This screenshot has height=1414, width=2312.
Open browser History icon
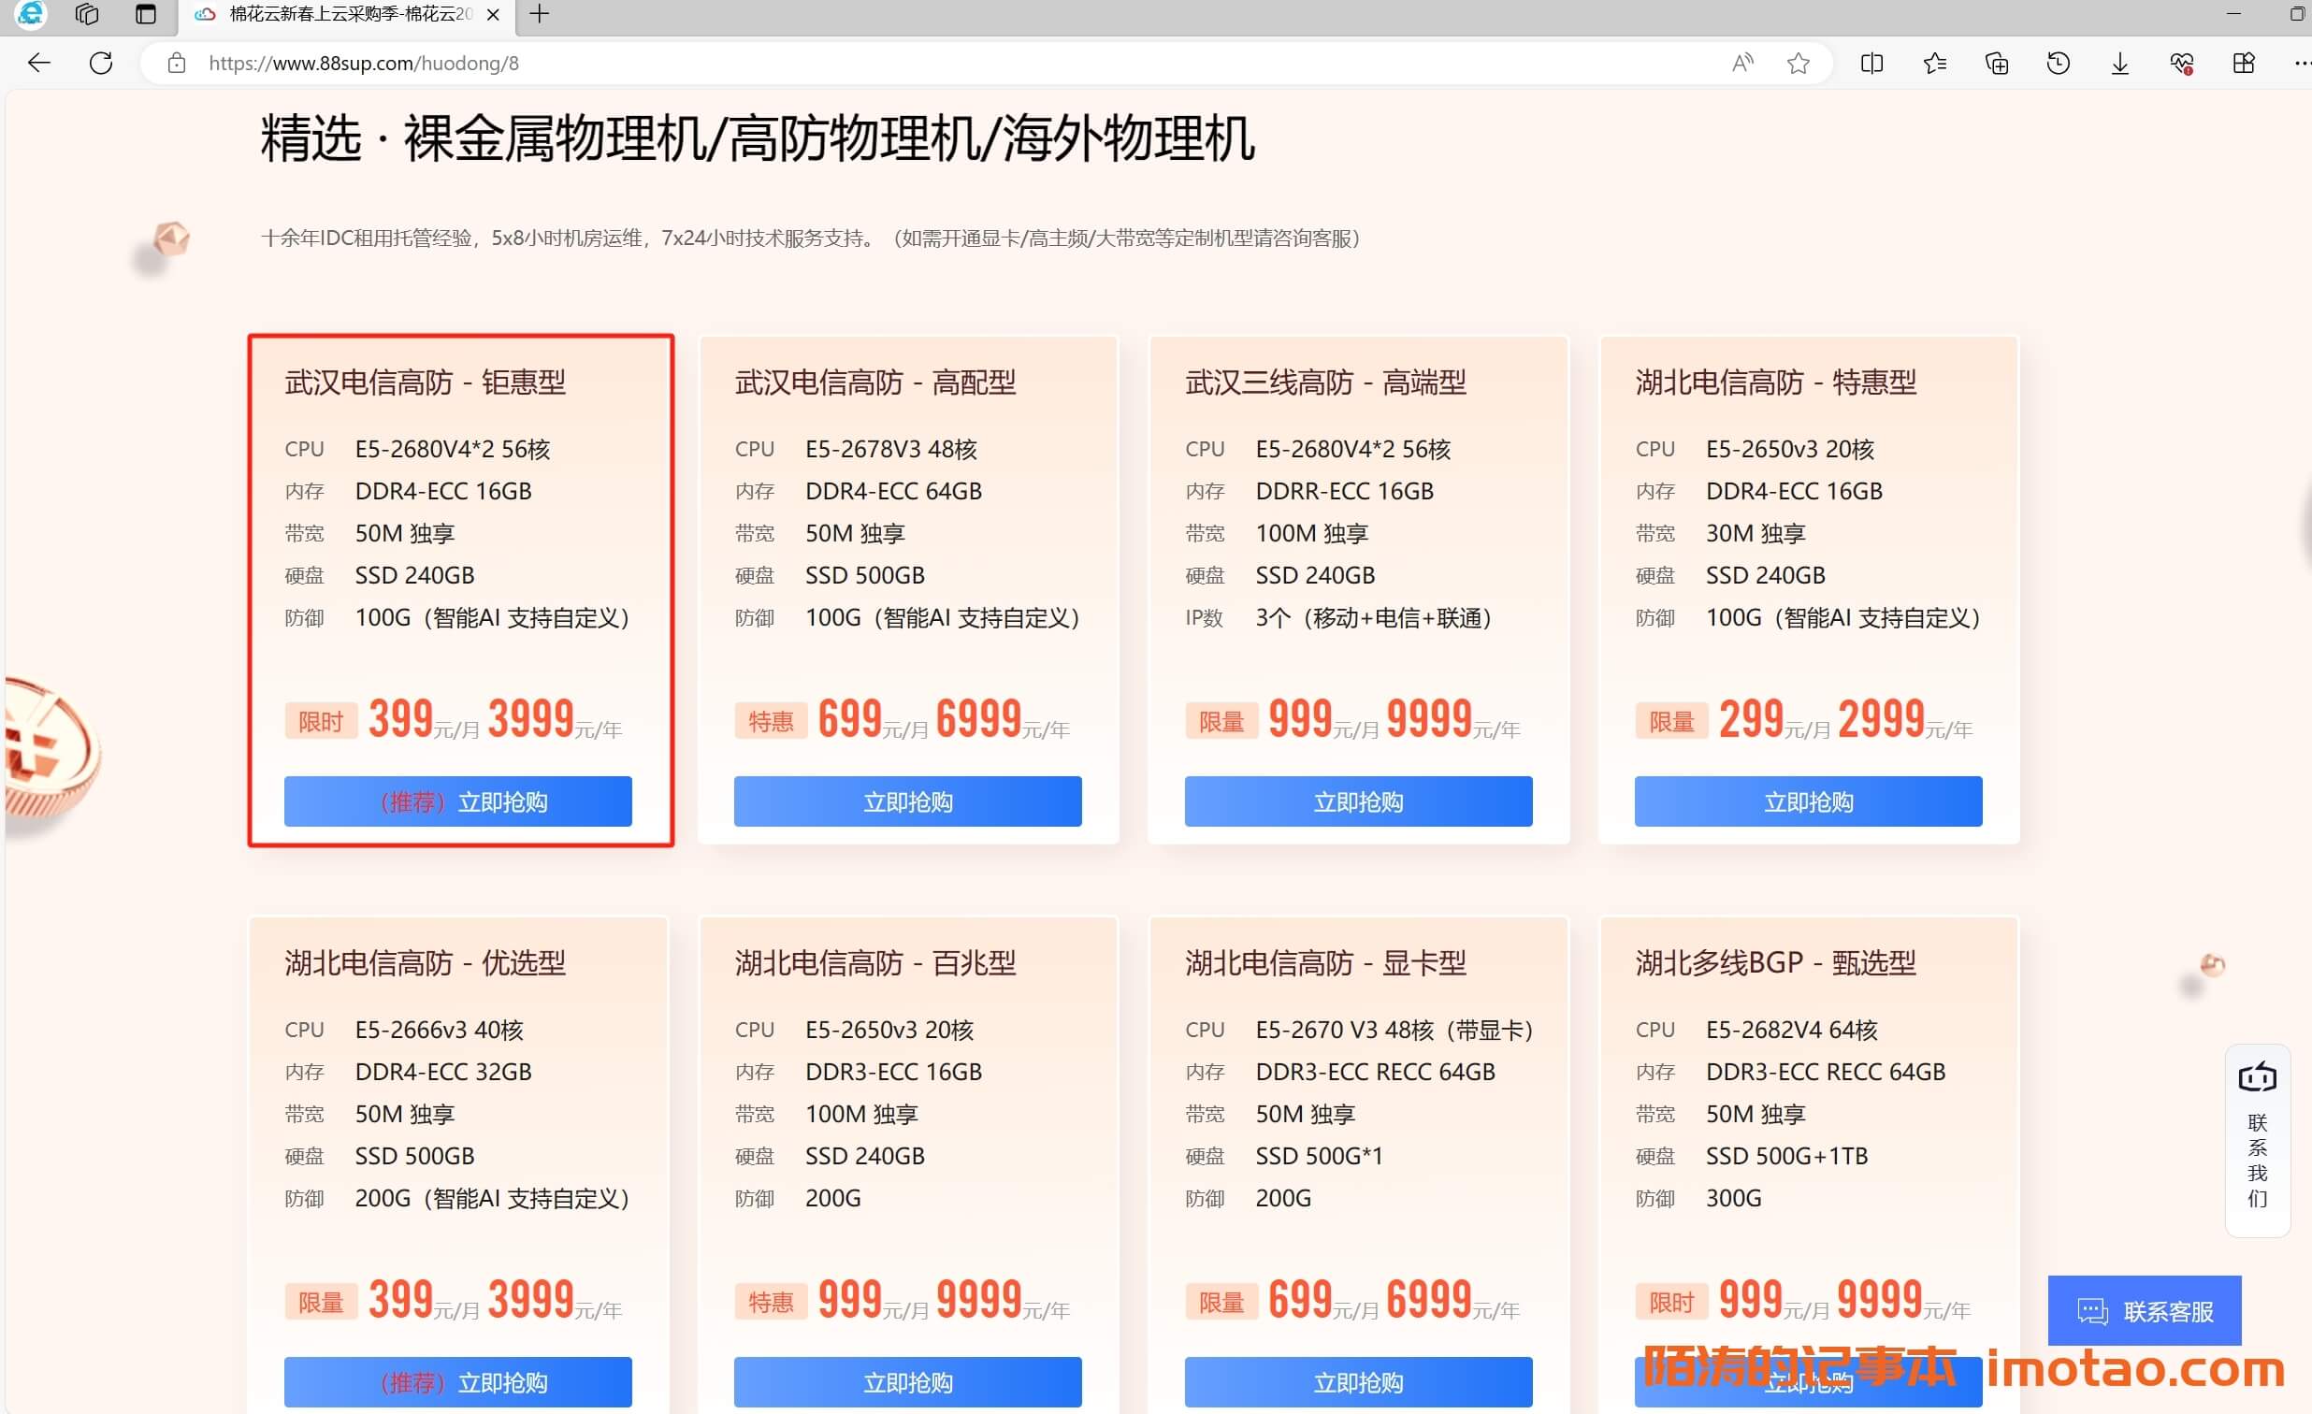coord(2058,63)
